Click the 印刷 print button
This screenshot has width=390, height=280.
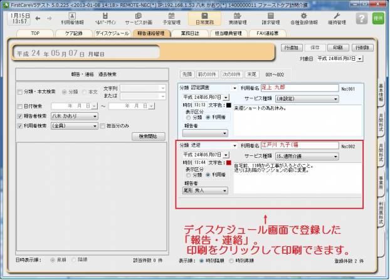click(337, 47)
